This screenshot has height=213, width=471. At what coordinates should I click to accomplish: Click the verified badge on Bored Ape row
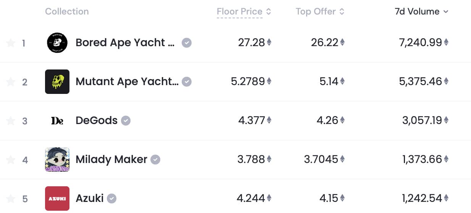click(x=186, y=43)
